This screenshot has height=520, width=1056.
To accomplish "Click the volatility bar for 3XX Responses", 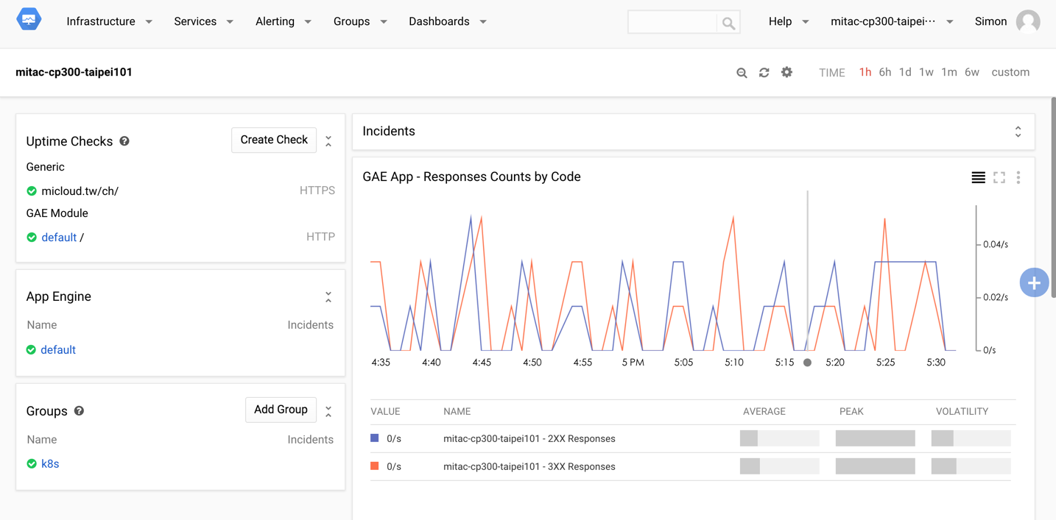I will [971, 466].
